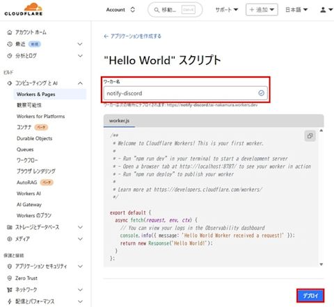Click the Zero Trust sidebar icon
This screenshot has height=307, width=334.
click(10, 278)
